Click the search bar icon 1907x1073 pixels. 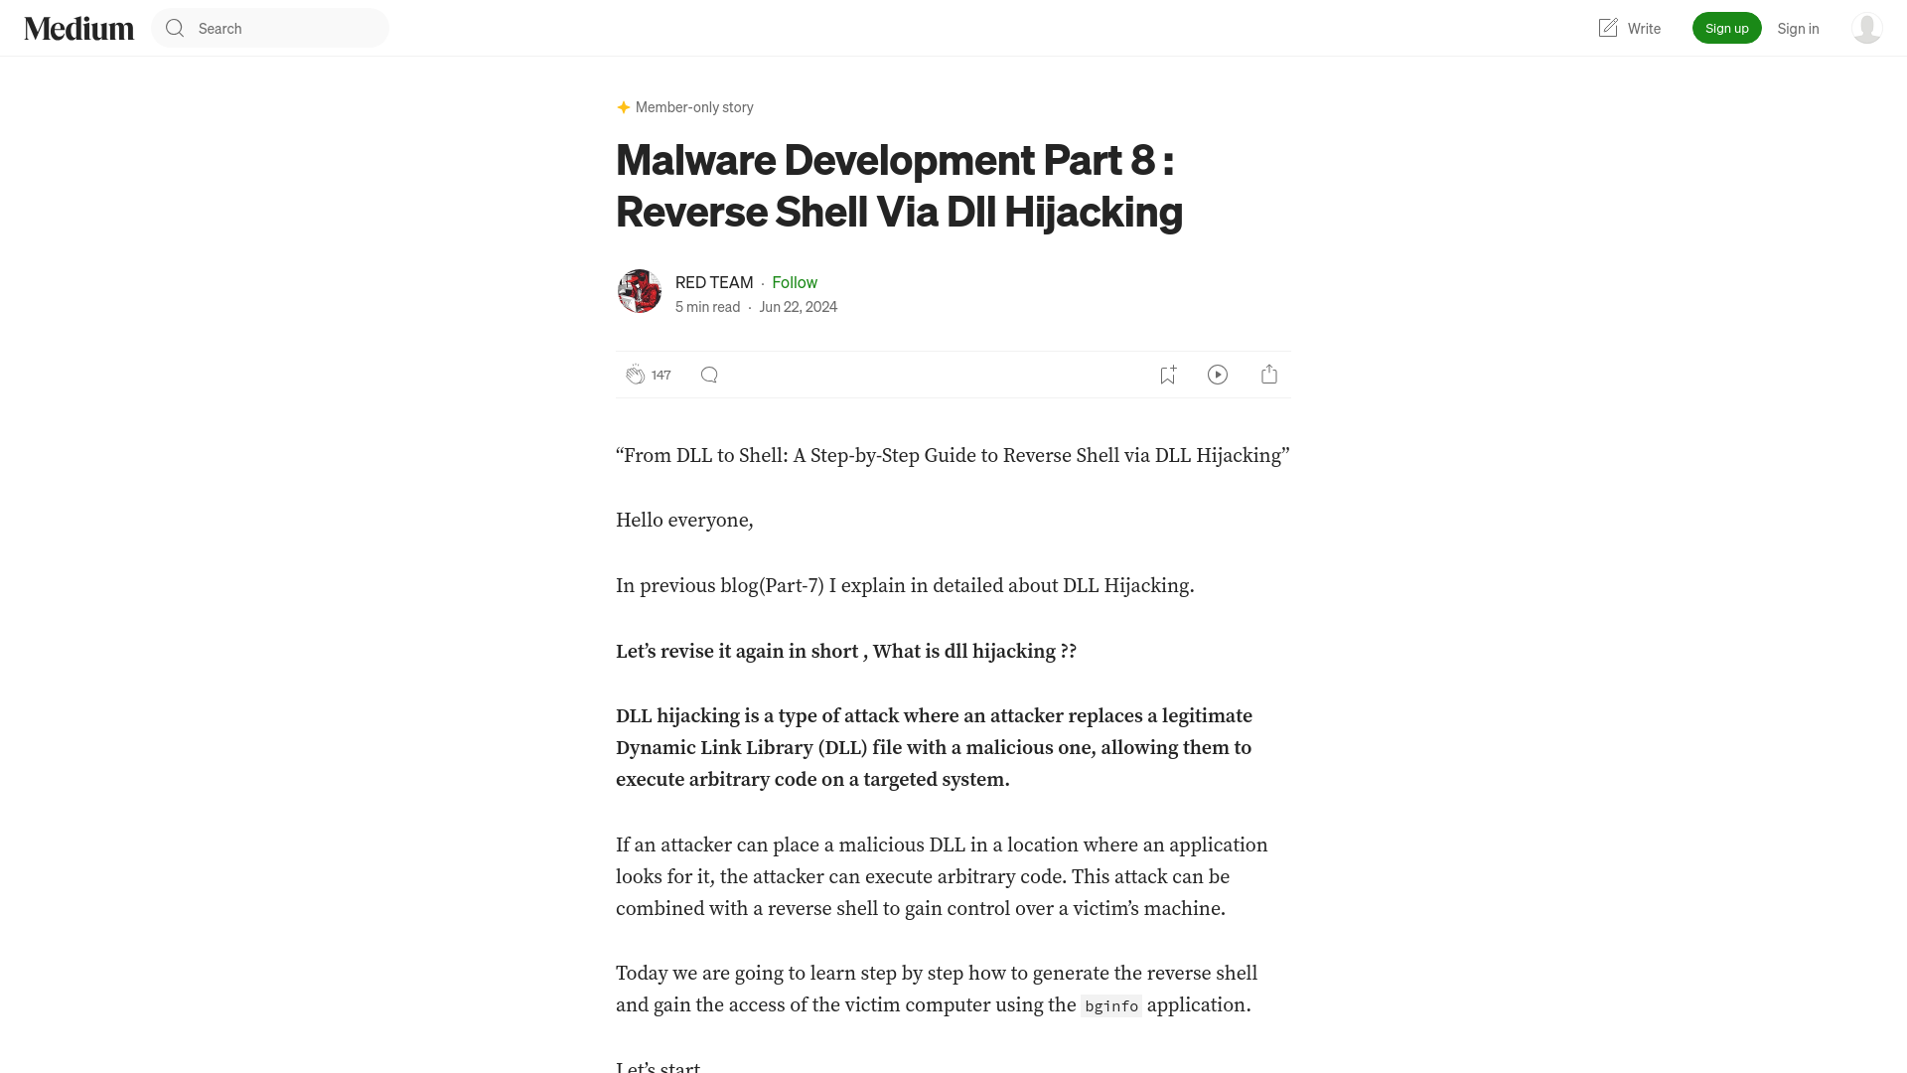(x=174, y=28)
